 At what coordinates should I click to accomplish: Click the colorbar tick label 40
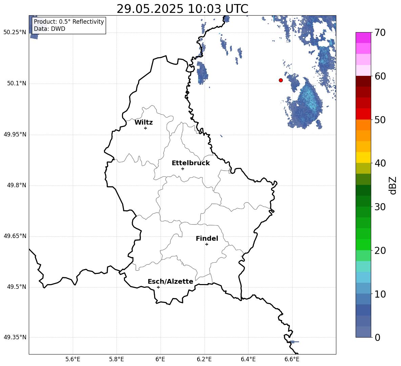[380, 163]
